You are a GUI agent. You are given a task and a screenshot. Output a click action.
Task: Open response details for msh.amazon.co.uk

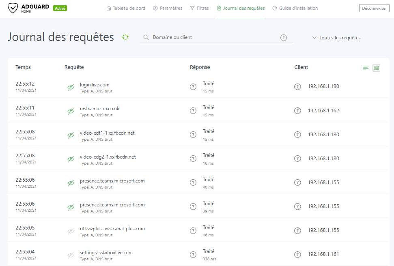(x=193, y=111)
